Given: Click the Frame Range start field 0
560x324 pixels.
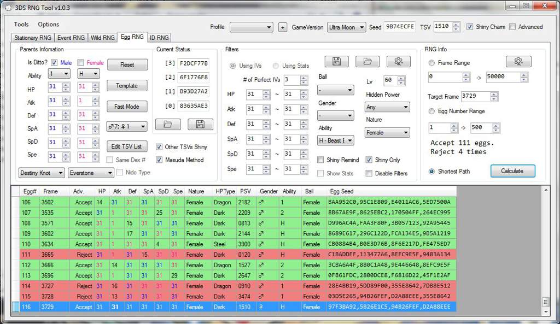Looking at the screenshot, I should point(445,76).
